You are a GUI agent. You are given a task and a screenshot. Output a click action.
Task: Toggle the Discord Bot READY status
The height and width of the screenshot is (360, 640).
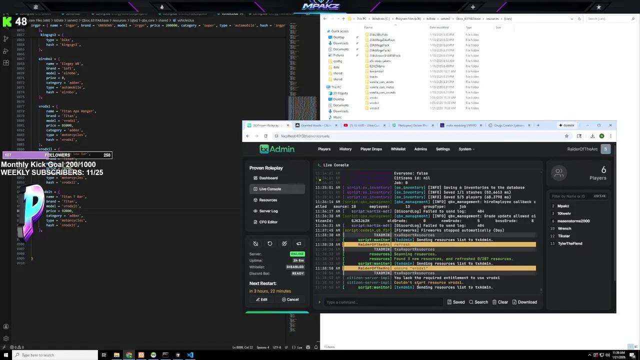point(298,273)
